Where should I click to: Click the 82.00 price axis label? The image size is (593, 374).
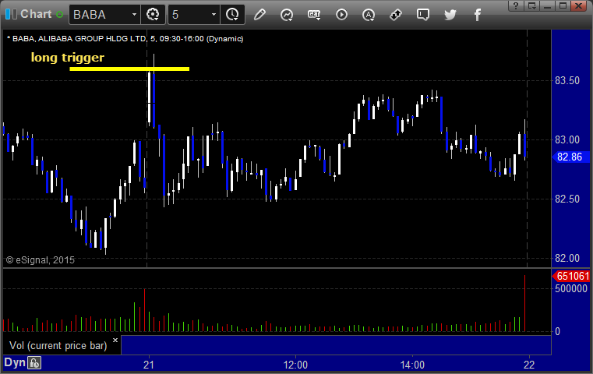567,258
